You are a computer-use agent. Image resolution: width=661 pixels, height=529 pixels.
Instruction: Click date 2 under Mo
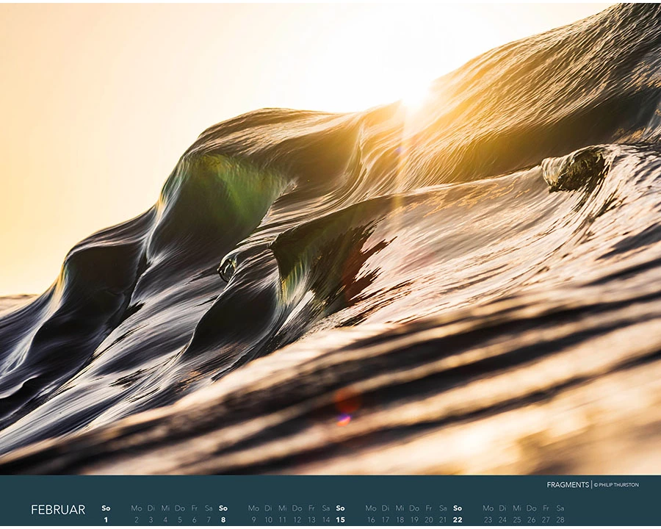[136, 520]
